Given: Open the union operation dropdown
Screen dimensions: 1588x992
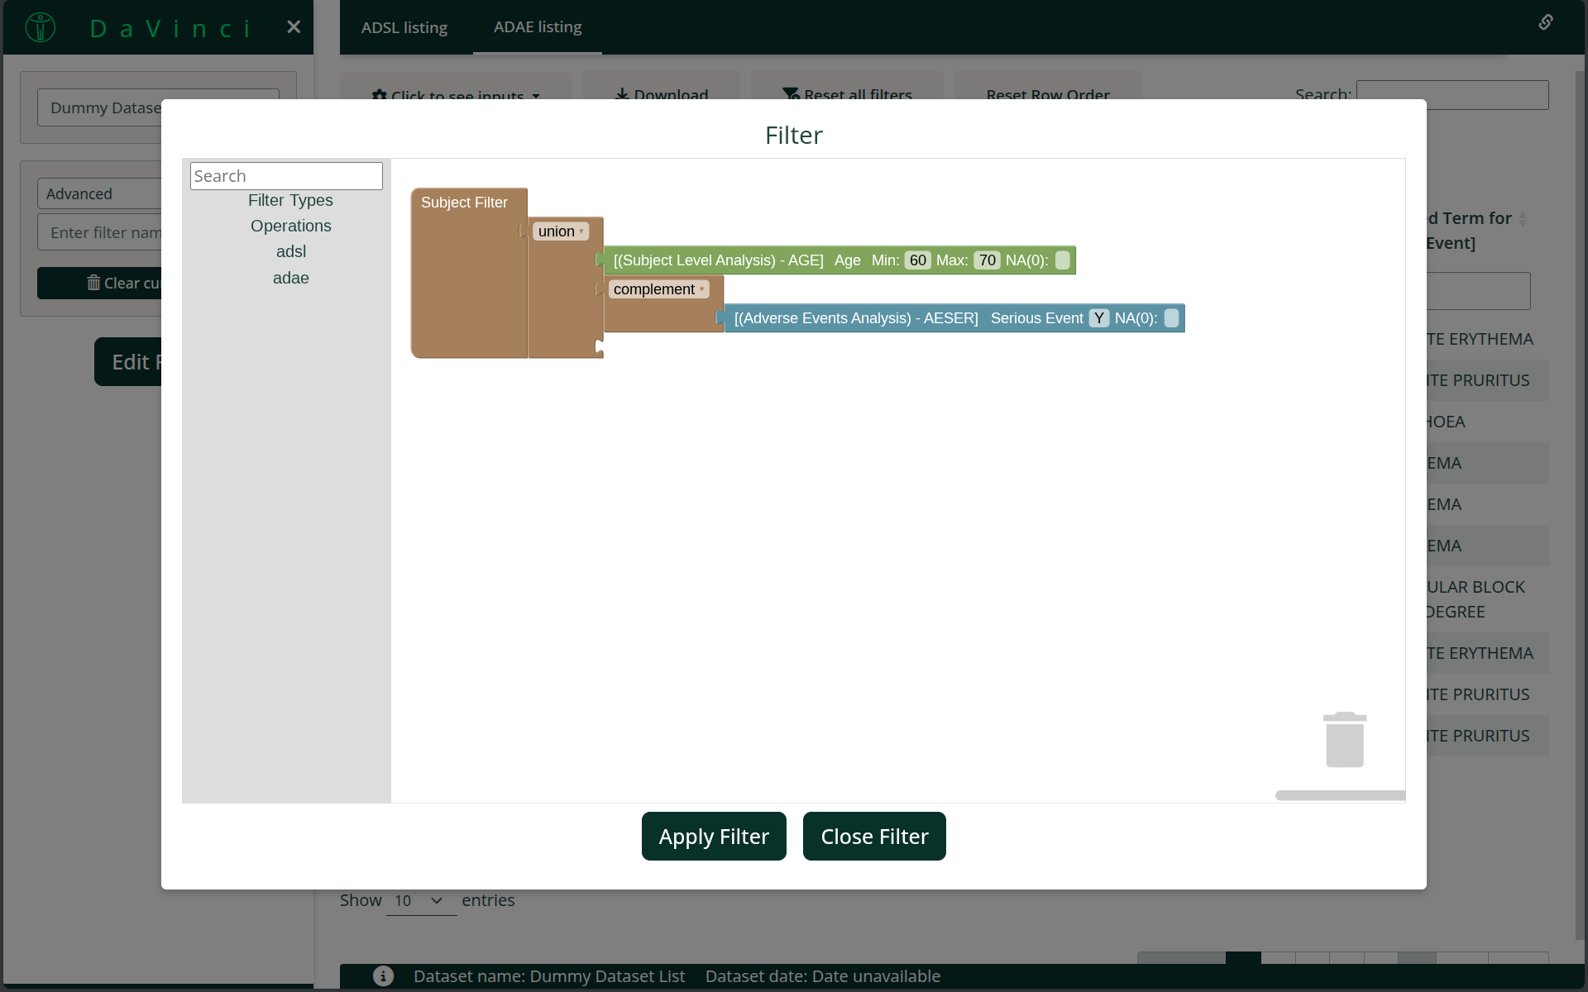Looking at the screenshot, I should click(561, 231).
